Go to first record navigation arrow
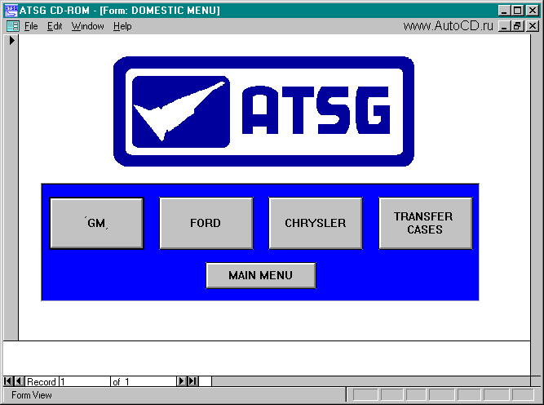Viewport: 544px width, 405px height. (7, 381)
